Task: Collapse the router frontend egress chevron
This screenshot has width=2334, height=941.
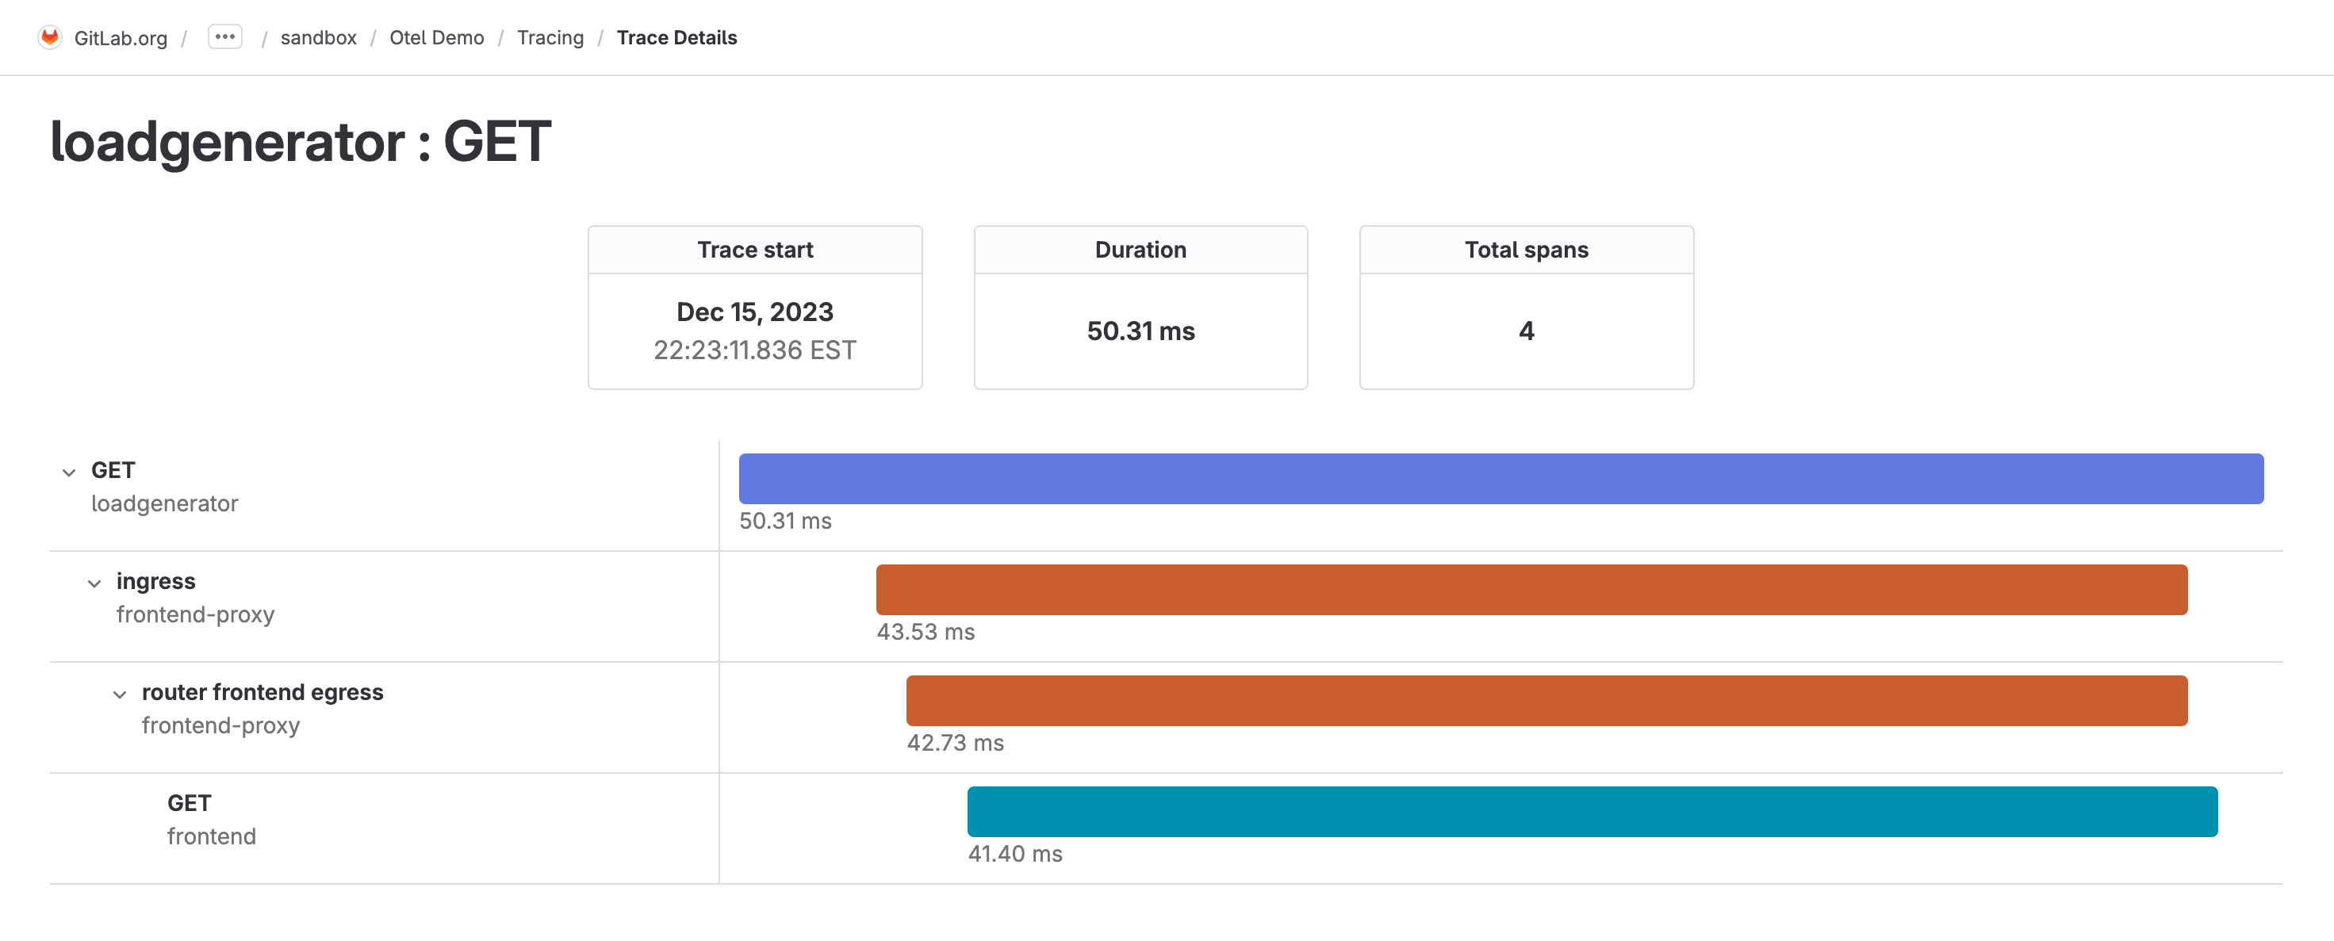Action: pos(120,694)
